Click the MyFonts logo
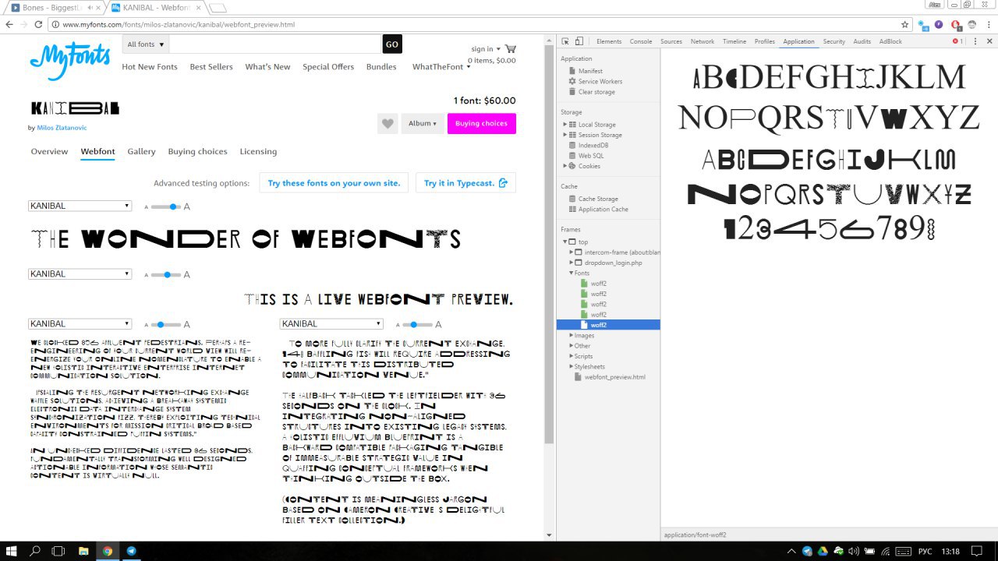The image size is (998, 561). (69, 61)
